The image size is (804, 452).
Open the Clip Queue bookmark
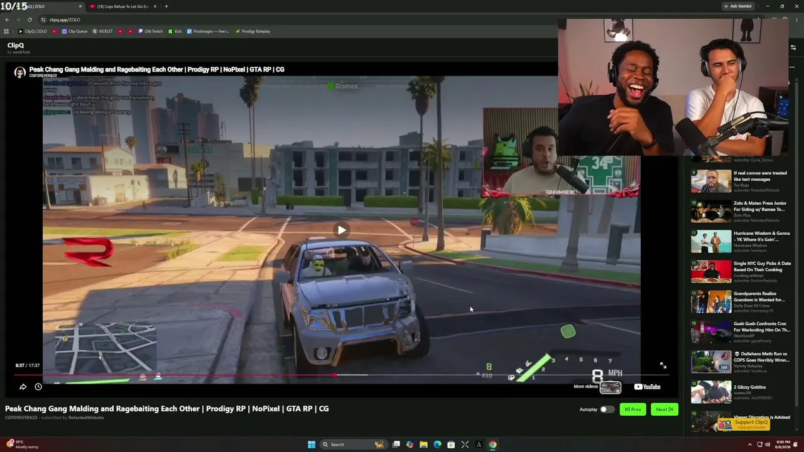tap(75, 31)
